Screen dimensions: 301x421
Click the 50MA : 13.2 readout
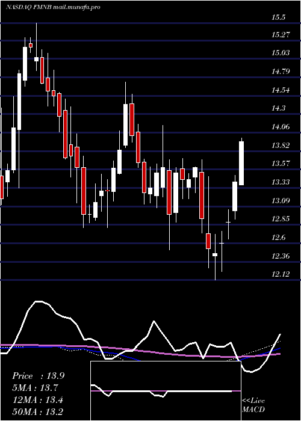click(37, 412)
